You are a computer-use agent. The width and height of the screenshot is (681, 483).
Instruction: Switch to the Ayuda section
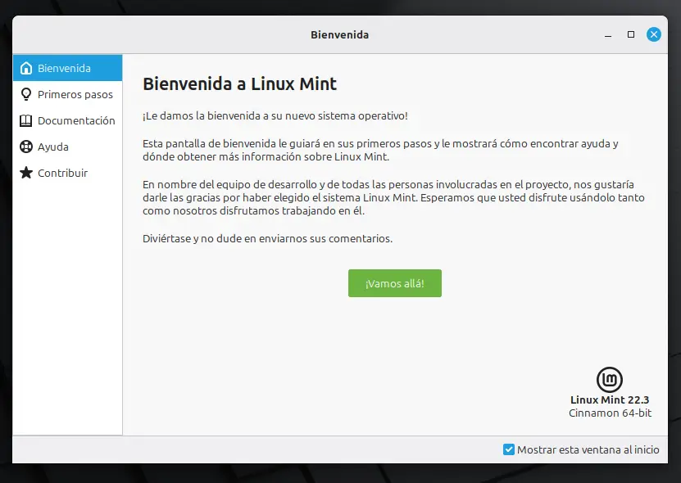[53, 147]
